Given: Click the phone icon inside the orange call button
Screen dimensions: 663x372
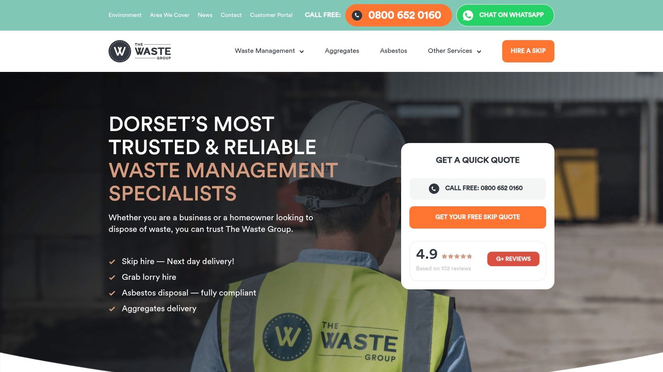Looking at the screenshot, I should 357,16.
